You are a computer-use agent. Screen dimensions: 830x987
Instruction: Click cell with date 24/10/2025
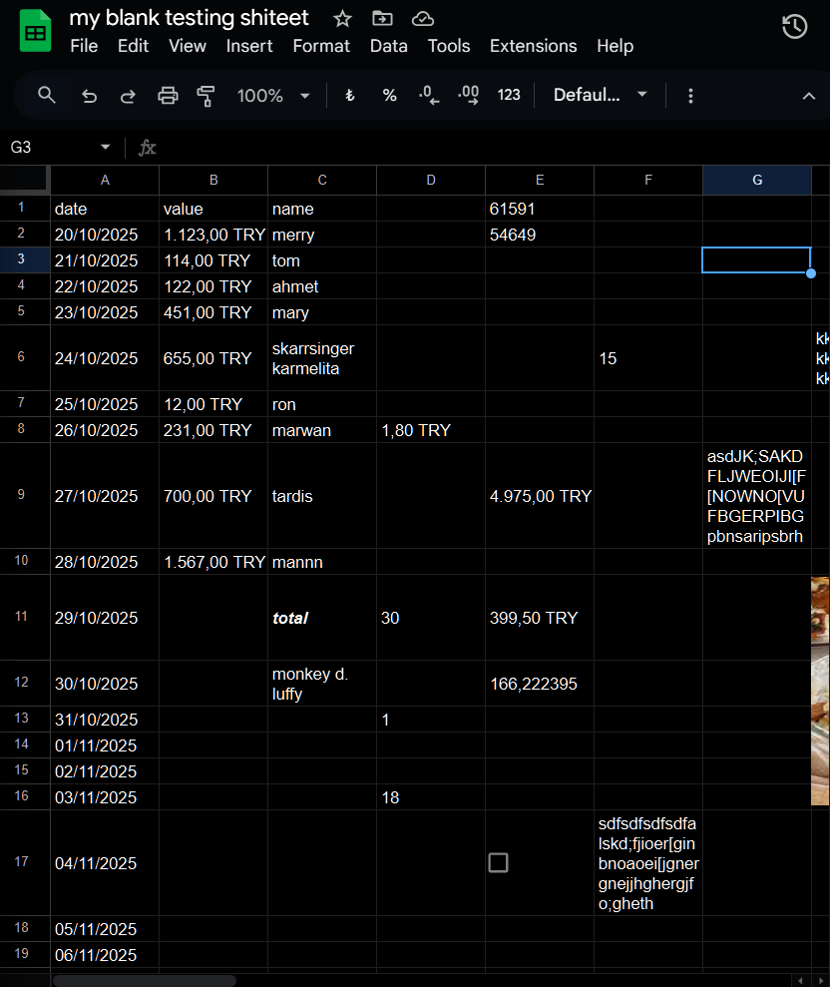click(105, 358)
